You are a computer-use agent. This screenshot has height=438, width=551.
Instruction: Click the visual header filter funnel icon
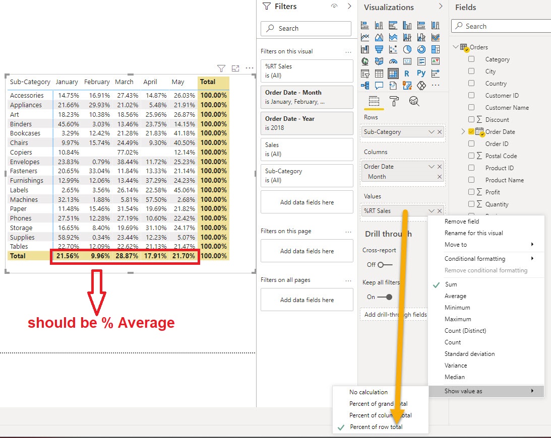[x=221, y=68]
